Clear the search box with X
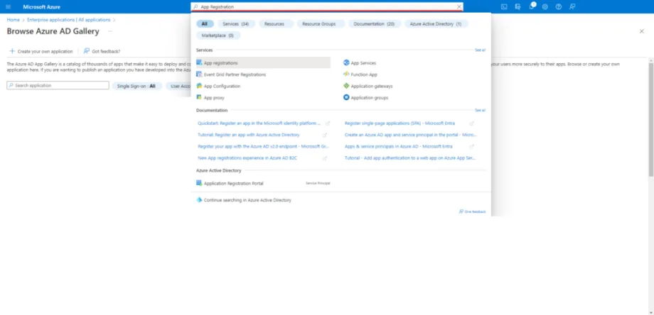654x315 pixels. click(x=459, y=6)
